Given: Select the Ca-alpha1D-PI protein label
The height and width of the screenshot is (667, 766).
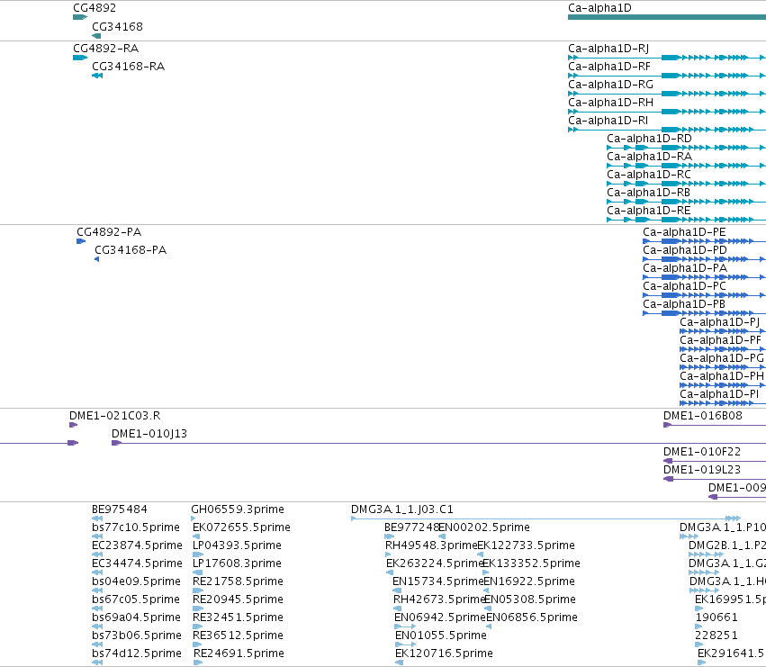Looking at the screenshot, I should tap(719, 395).
